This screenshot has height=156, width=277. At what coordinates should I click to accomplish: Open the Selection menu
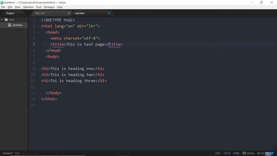pos(28,7)
